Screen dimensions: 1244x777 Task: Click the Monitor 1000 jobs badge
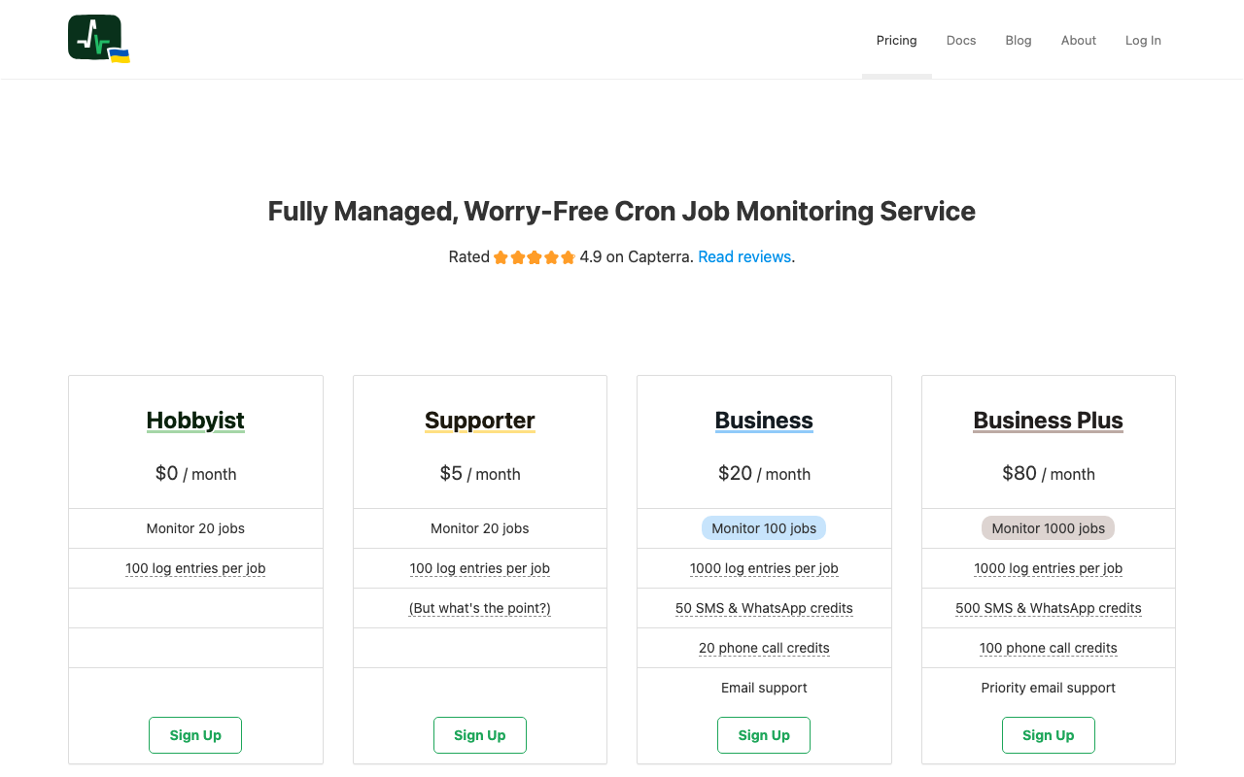click(x=1049, y=528)
